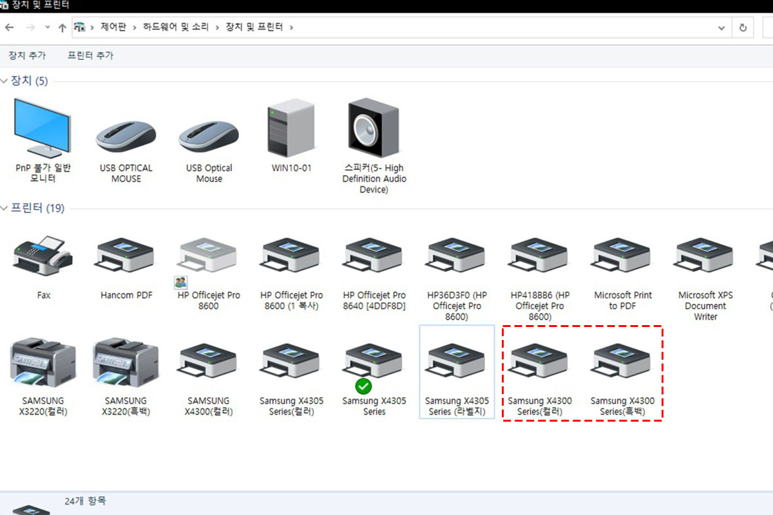Select the USB OPTICAL MOUSE device icon
The width and height of the screenshot is (773, 515).
pyautogui.click(x=126, y=136)
